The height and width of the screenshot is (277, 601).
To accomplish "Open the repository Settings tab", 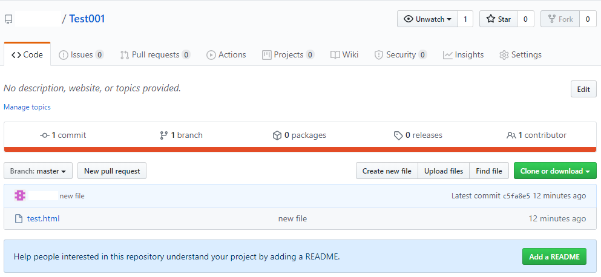I will click(521, 55).
